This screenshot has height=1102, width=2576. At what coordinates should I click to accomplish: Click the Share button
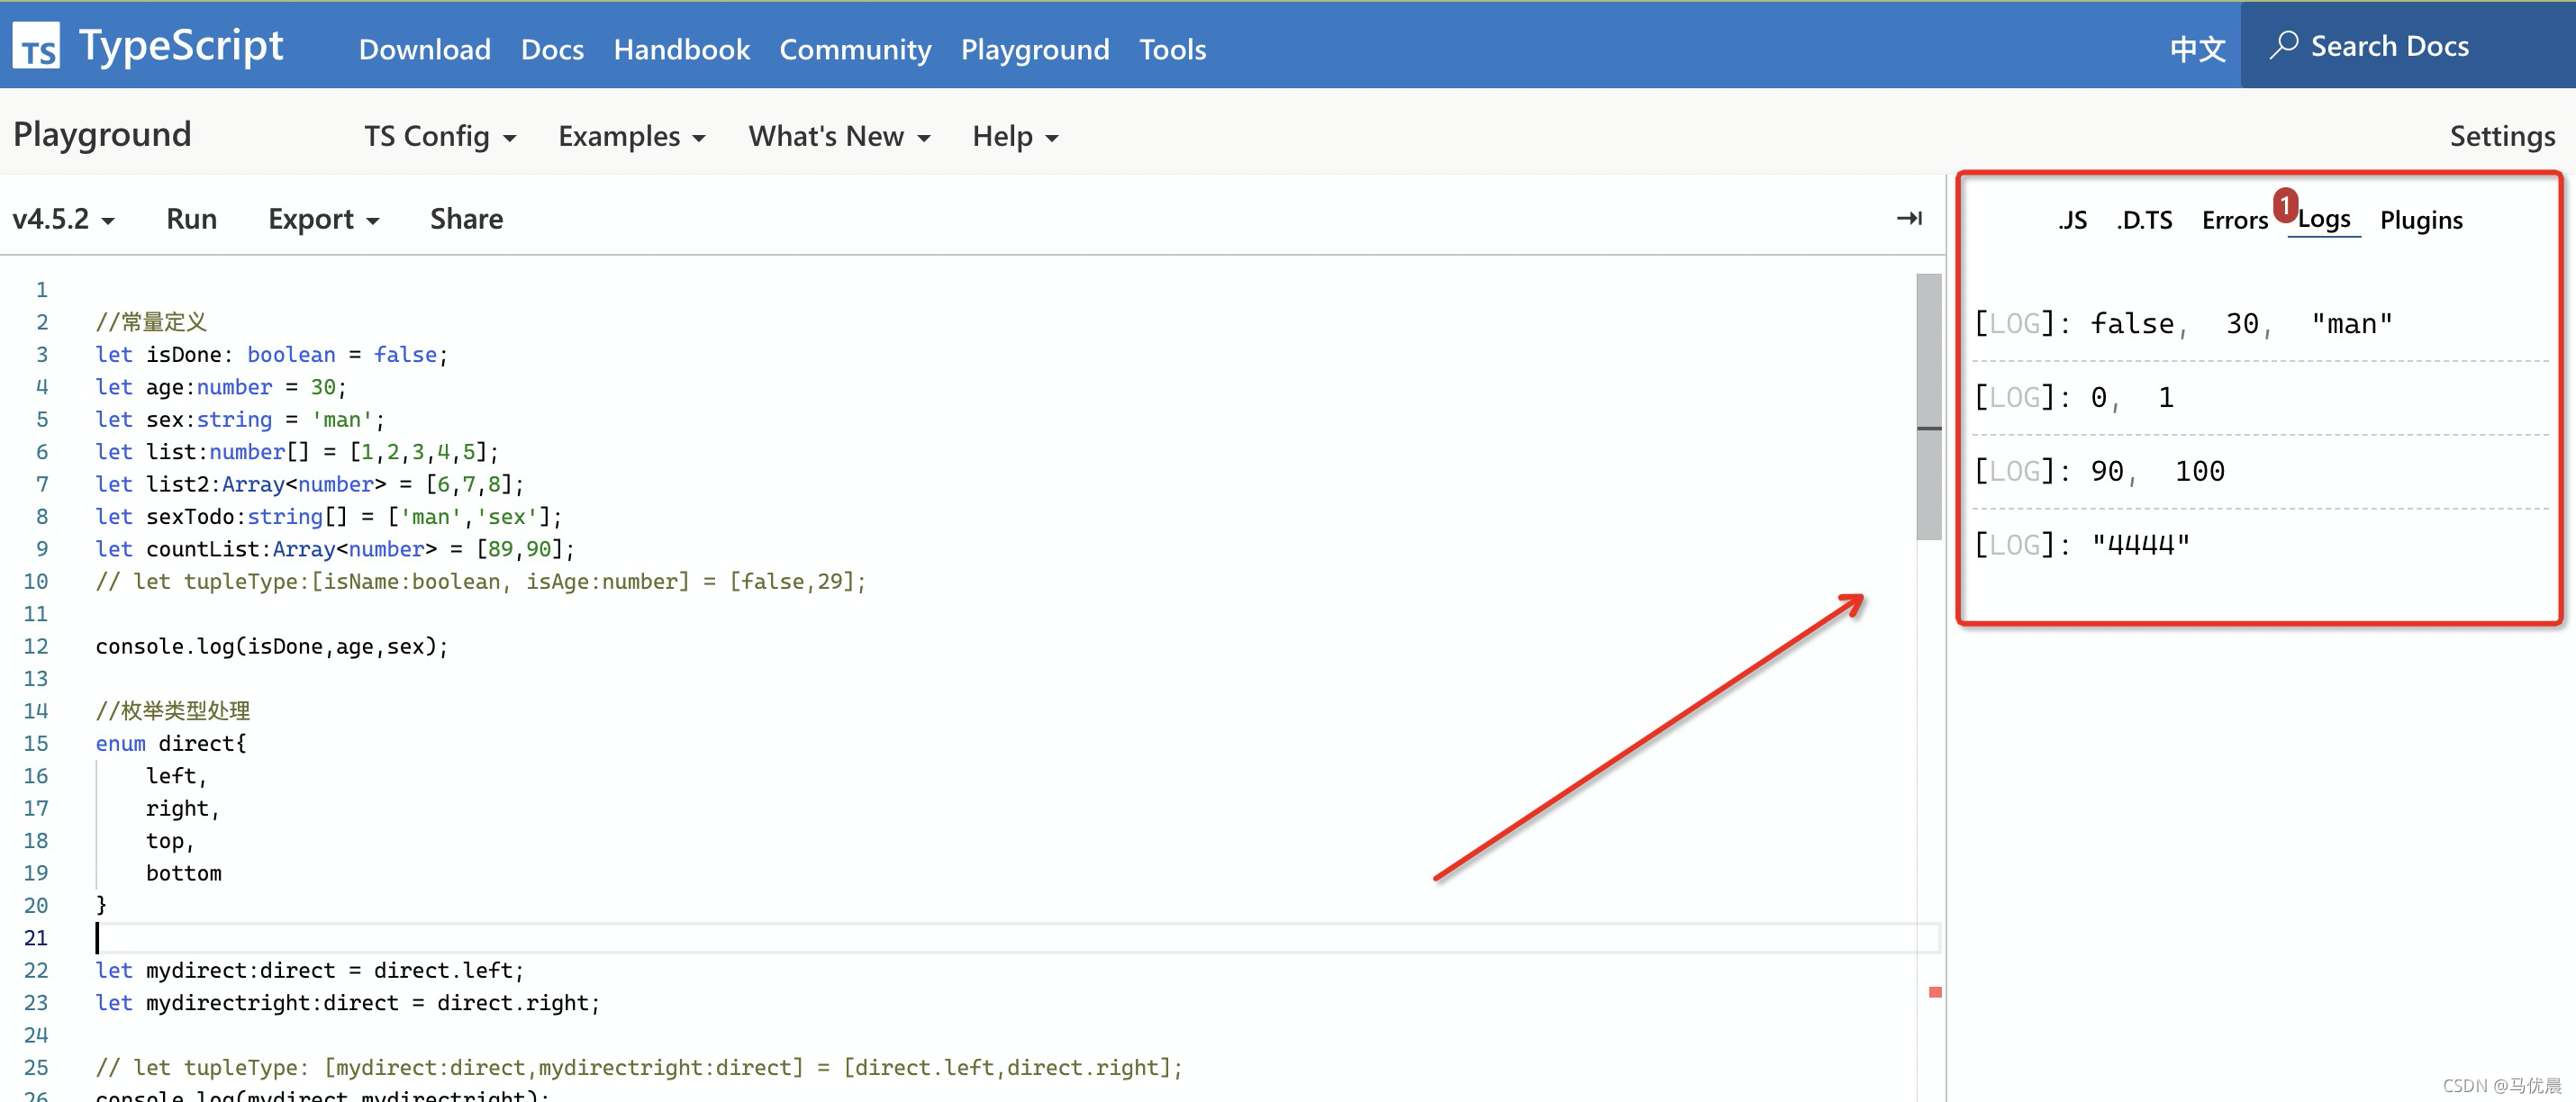466,219
